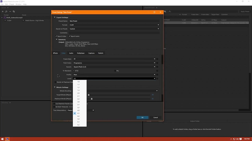
Task: Click the Premiere file icon beside Math_Animation.mp4
Action: point(5,18)
